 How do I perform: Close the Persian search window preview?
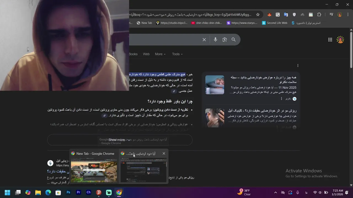coord(164,153)
